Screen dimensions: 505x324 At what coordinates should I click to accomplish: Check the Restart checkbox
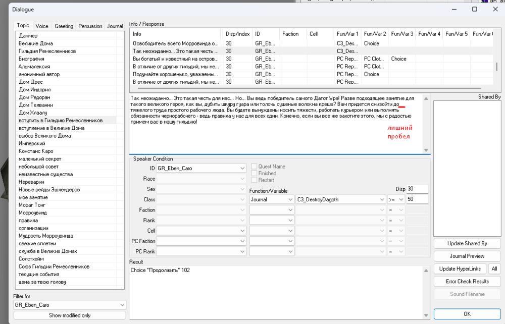click(255, 180)
